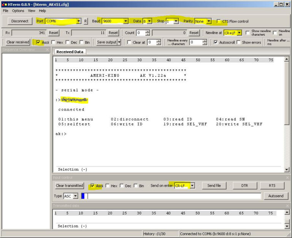This screenshot has width=292, height=238.
Task: Close the Transmitted data panel
Action: (x=288, y=206)
